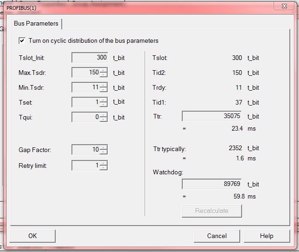Click the Tslot_Init input field
The height and width of the screenshot is (252, 299).
[90, 57]
